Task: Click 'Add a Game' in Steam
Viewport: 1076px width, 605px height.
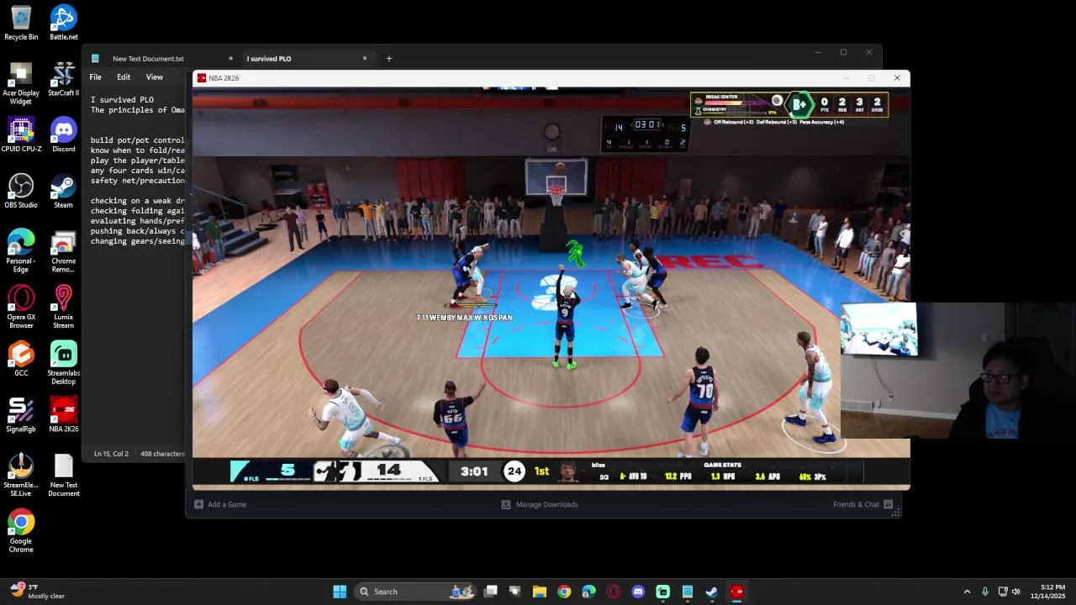Action: pos(220,504)
